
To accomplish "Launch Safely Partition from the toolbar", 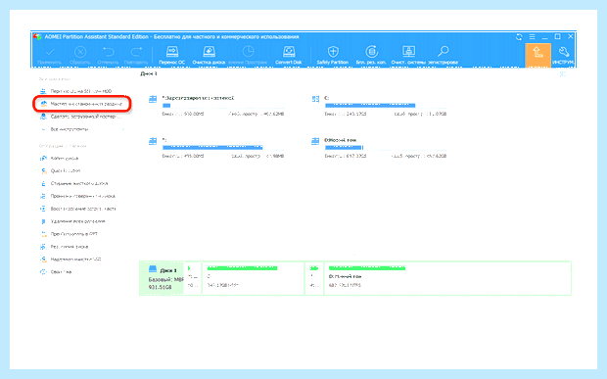I will point(333,56).
